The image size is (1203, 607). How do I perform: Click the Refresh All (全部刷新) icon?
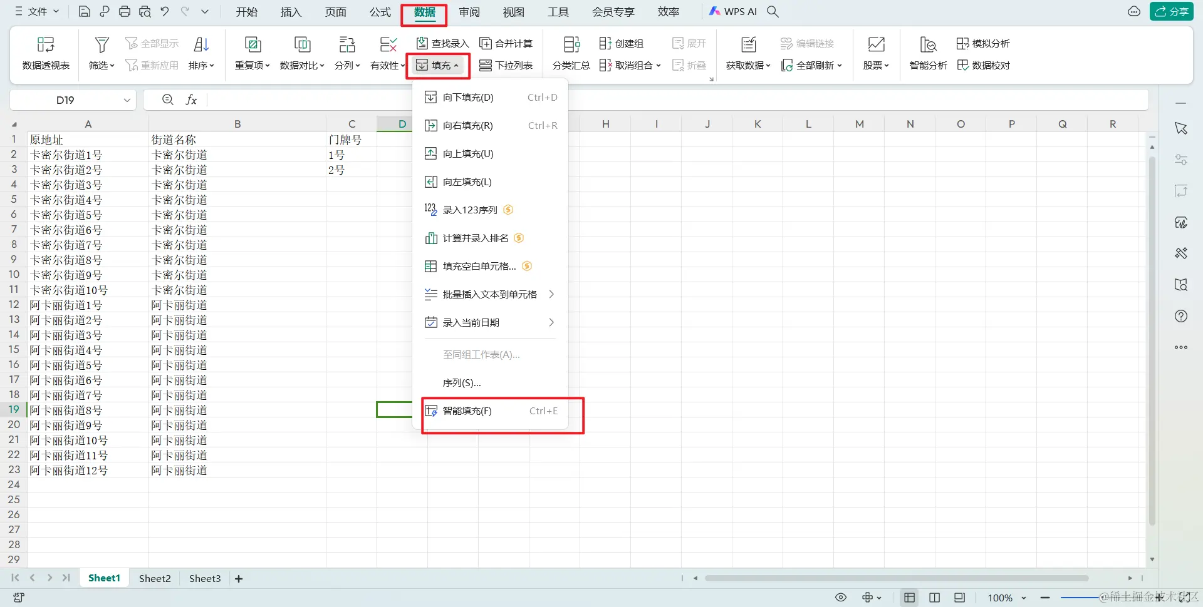pyautogui.click(x=787, y=65)
